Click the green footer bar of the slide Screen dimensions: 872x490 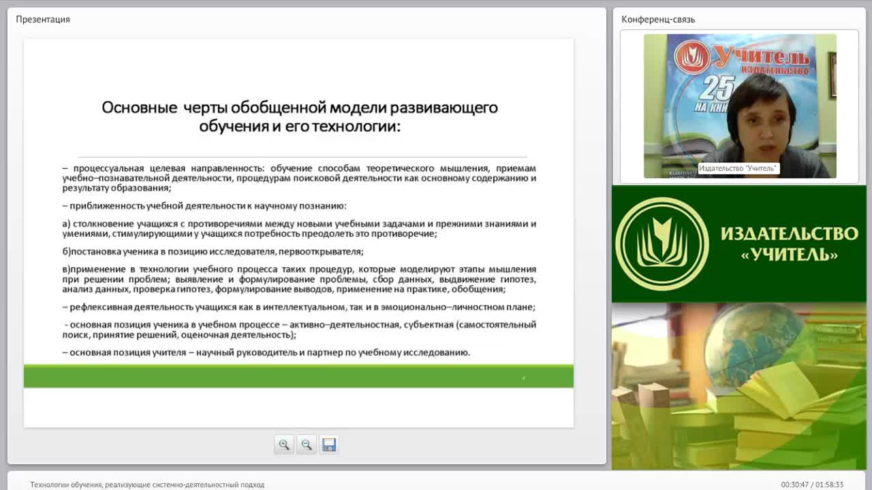(298, 376)
